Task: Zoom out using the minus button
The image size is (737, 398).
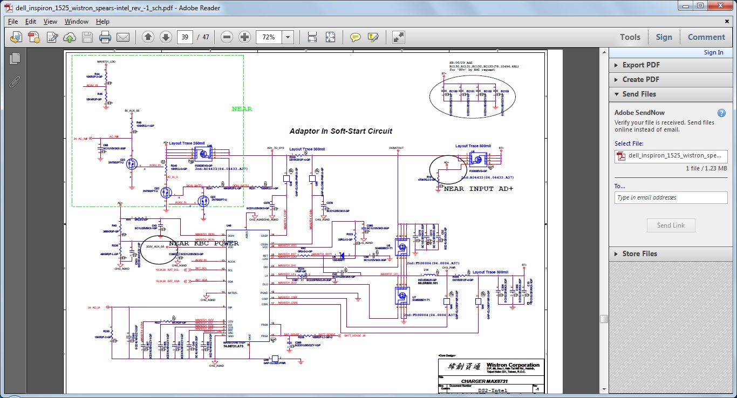Action: [227, 37]
